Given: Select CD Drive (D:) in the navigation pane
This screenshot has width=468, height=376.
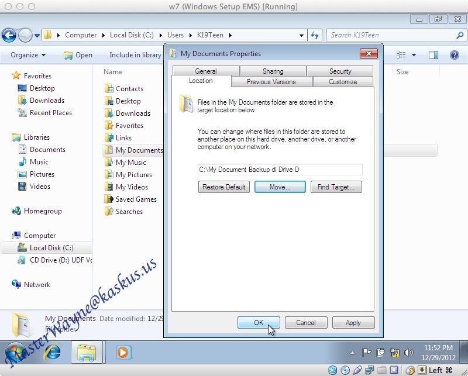Looking at the screenshot, I should click(61, 260).
